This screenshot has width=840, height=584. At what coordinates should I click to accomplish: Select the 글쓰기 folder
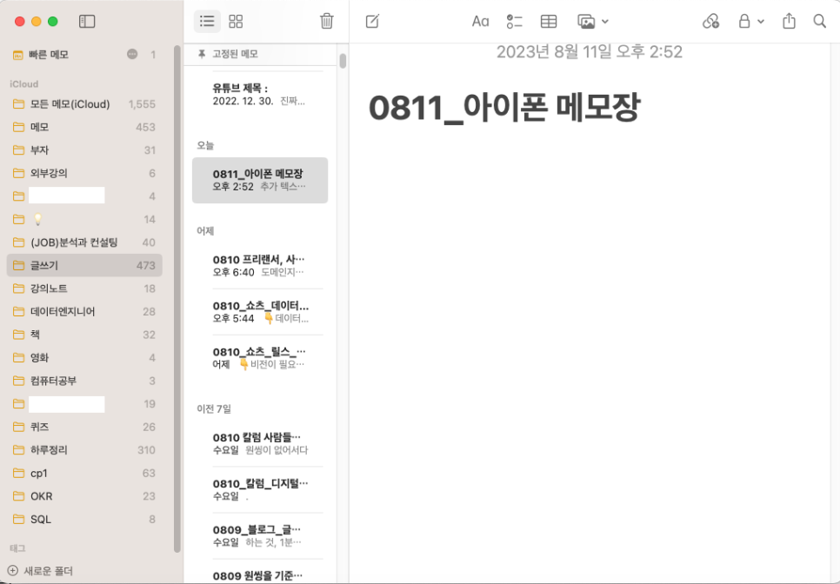(x=84, y=266)
